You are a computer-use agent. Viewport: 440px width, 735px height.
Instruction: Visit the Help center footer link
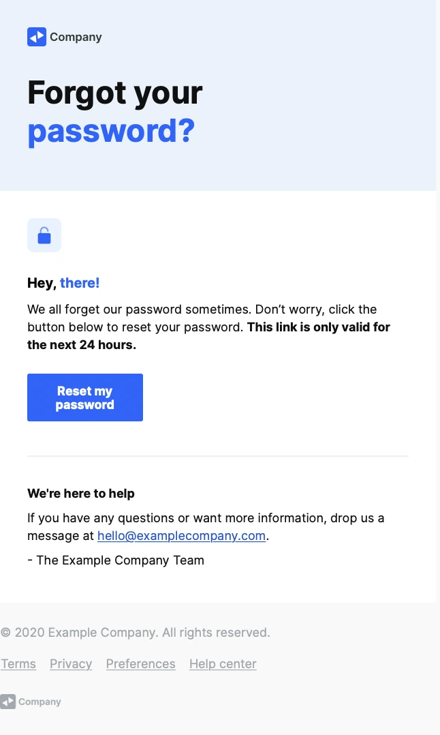(x=223, y=664)
